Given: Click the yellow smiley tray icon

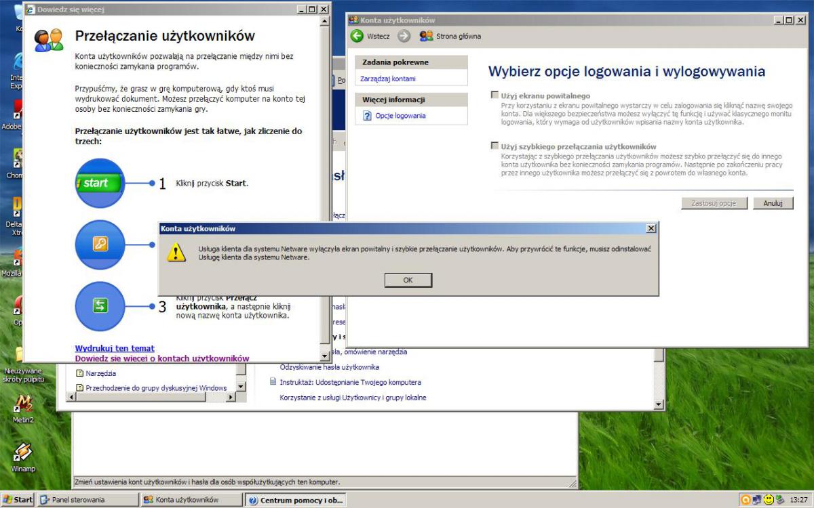Looking at the screenshot, I should (769, 500).
